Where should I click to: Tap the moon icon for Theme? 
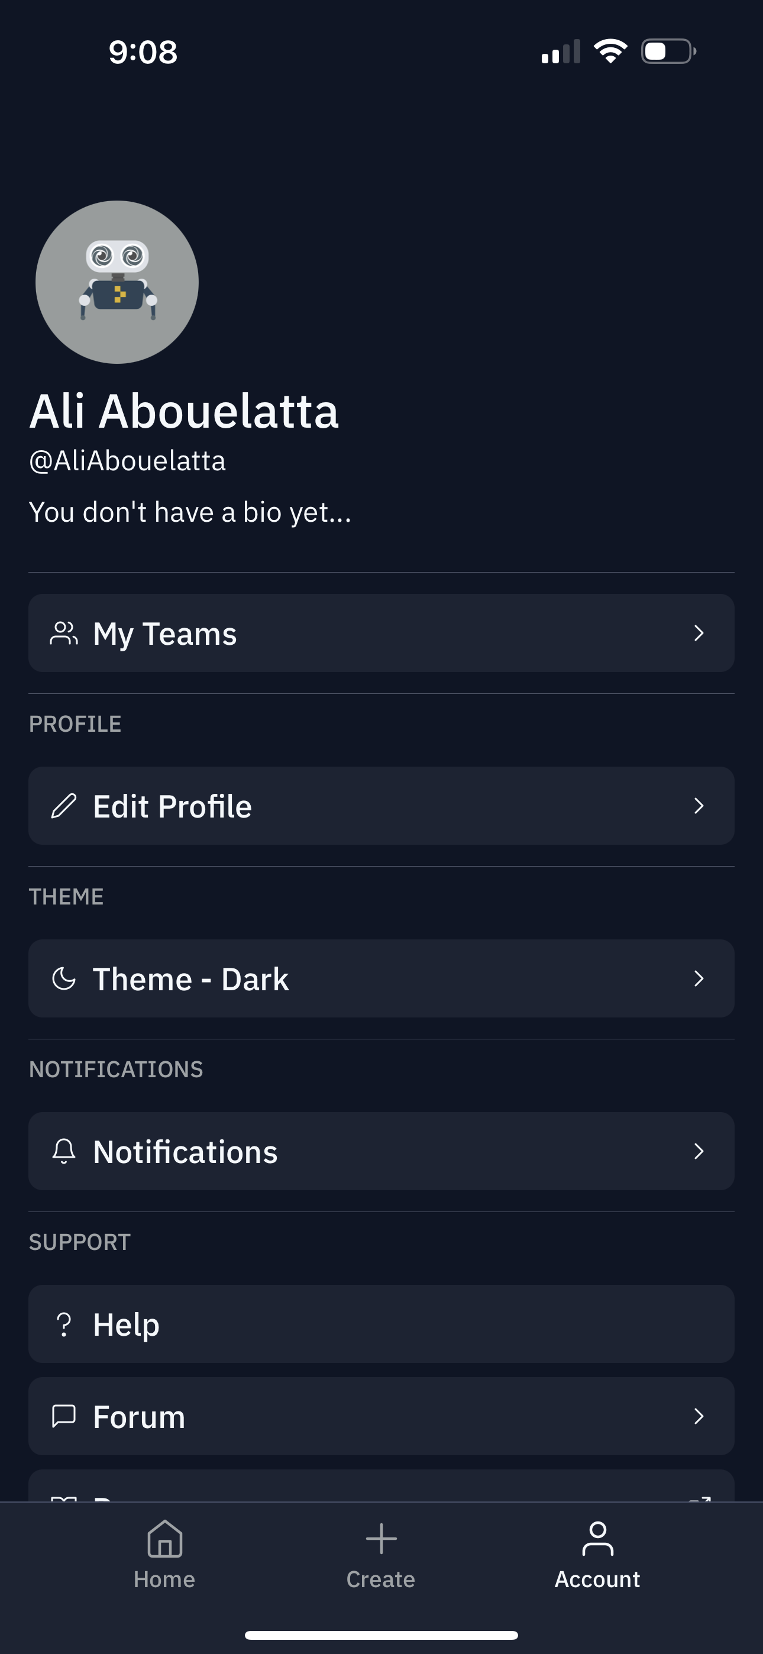(64, 978)
